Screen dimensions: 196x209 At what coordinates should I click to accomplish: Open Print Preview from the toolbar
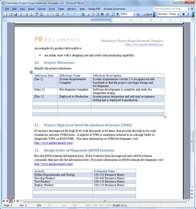point(31,14)
